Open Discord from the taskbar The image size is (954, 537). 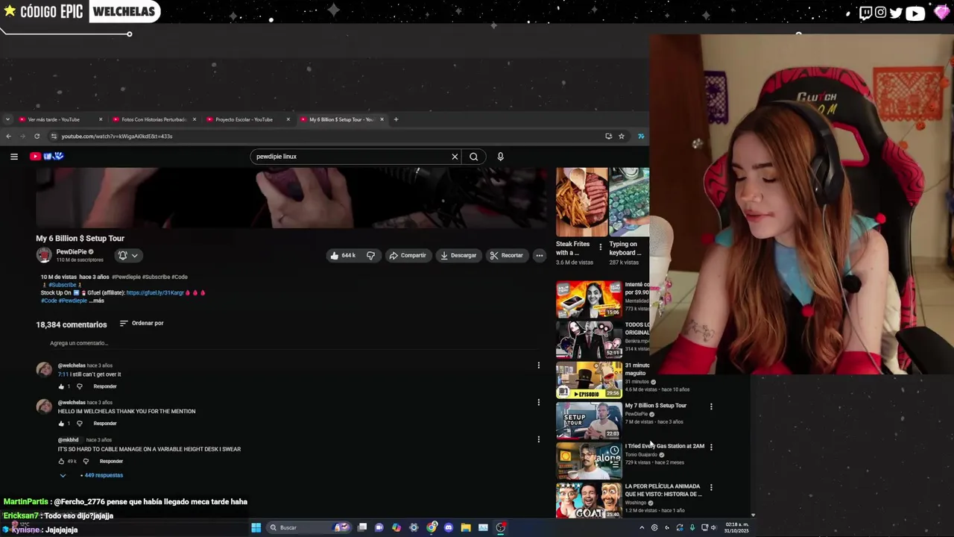448,527
